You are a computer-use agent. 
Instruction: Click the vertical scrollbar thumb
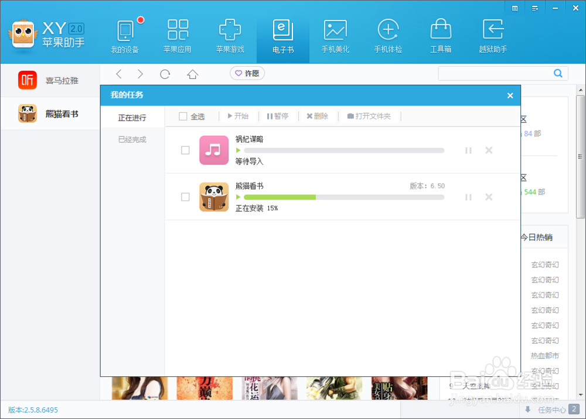pos(580,157)
